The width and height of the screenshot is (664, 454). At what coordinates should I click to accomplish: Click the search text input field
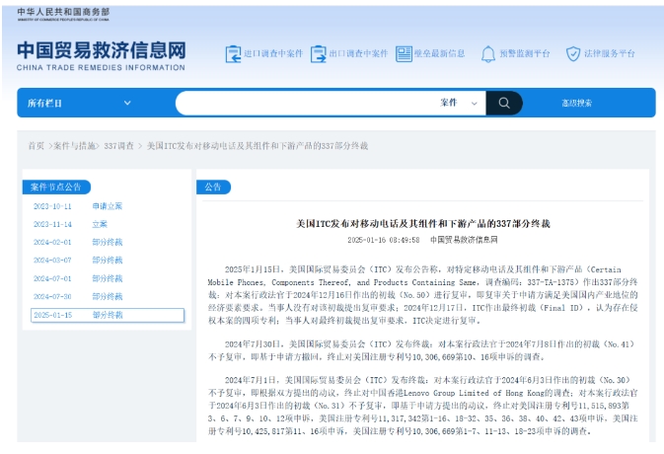(x=306, y=103)
